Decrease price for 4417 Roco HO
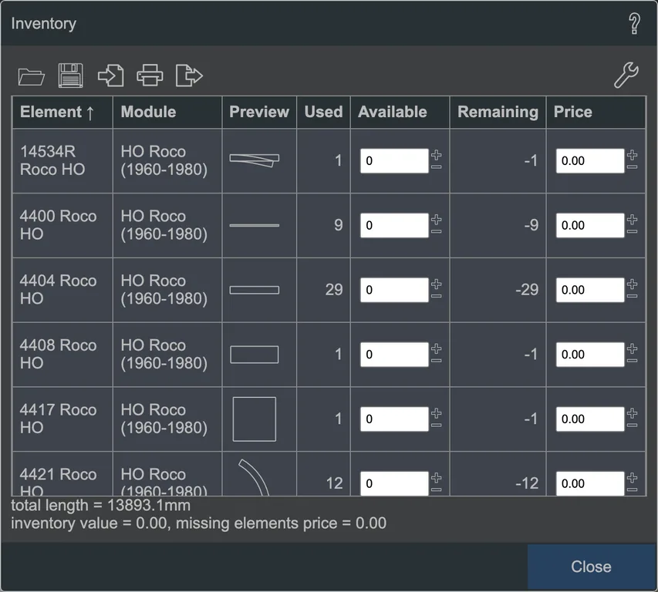This screenshot has height=592, width=658. (x=633, y=425)
